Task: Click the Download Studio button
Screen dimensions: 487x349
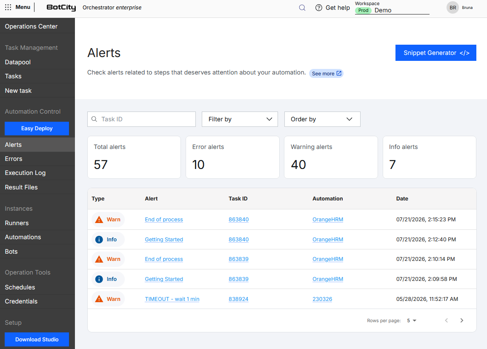Action: (37, 339)
